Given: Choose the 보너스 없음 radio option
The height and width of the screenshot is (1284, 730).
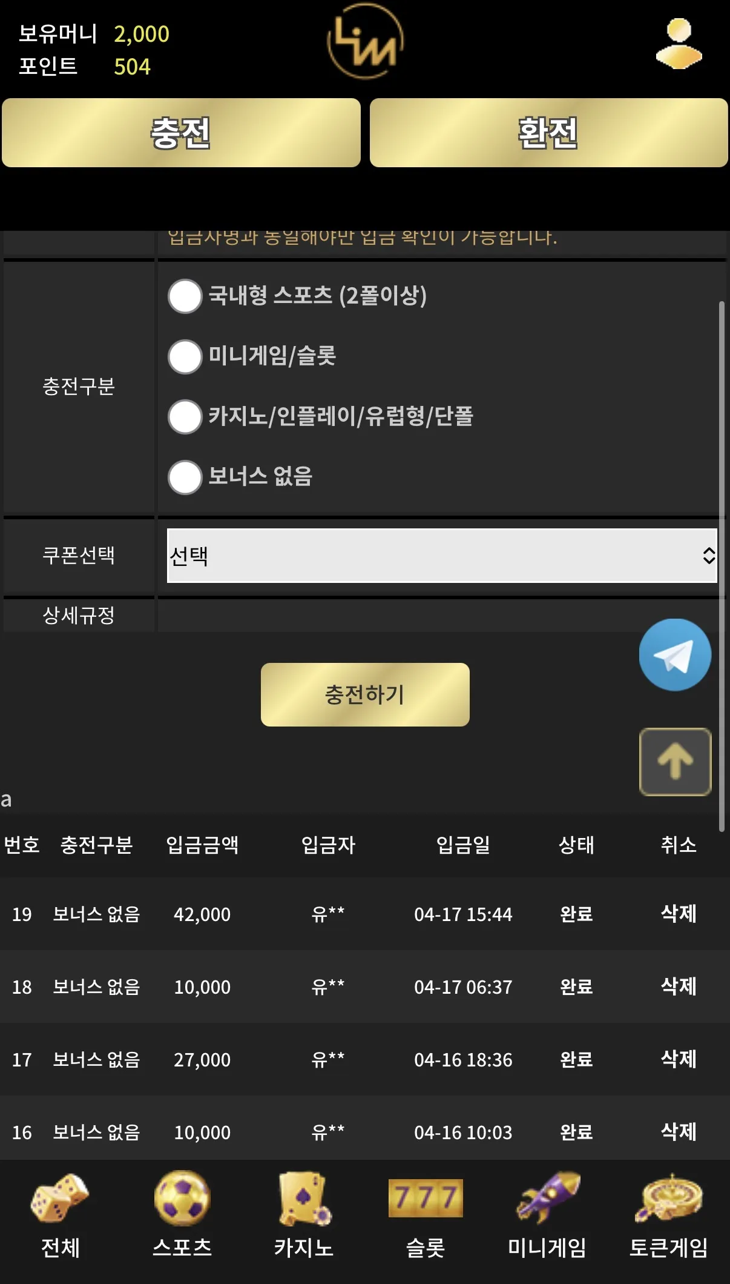Looking at the screenshot, I should coord(185,477).
